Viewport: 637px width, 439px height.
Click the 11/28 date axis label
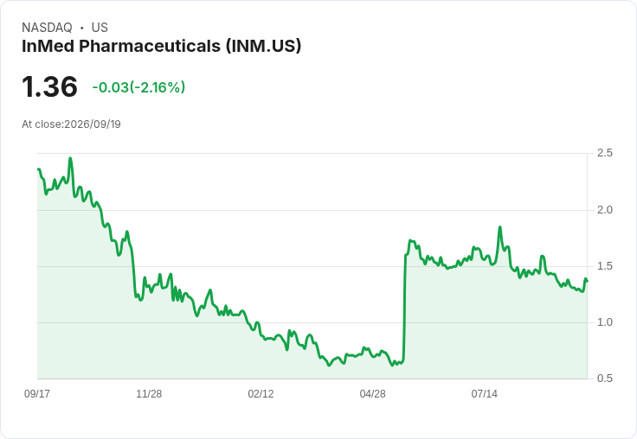click(x=149, y=393)
